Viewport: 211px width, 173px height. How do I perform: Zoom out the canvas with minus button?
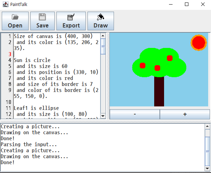(x=135, y=114)
